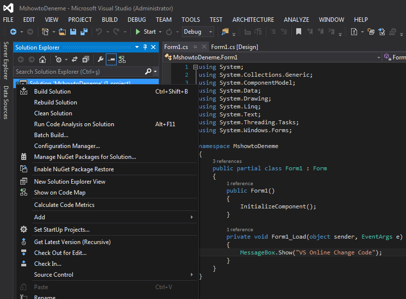This screenshot has height=299, width=406.
Task: Toggle Preview Selected Items in Solution Explorer
Action: click(111, 59)
